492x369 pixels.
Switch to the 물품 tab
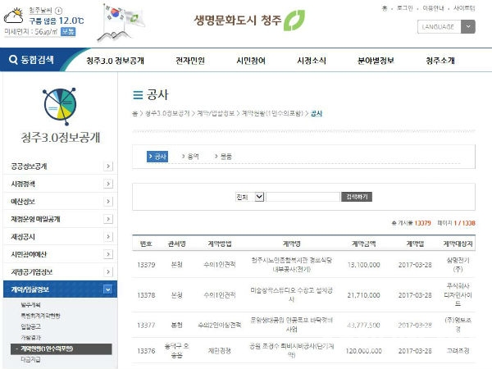pos(225,156)
